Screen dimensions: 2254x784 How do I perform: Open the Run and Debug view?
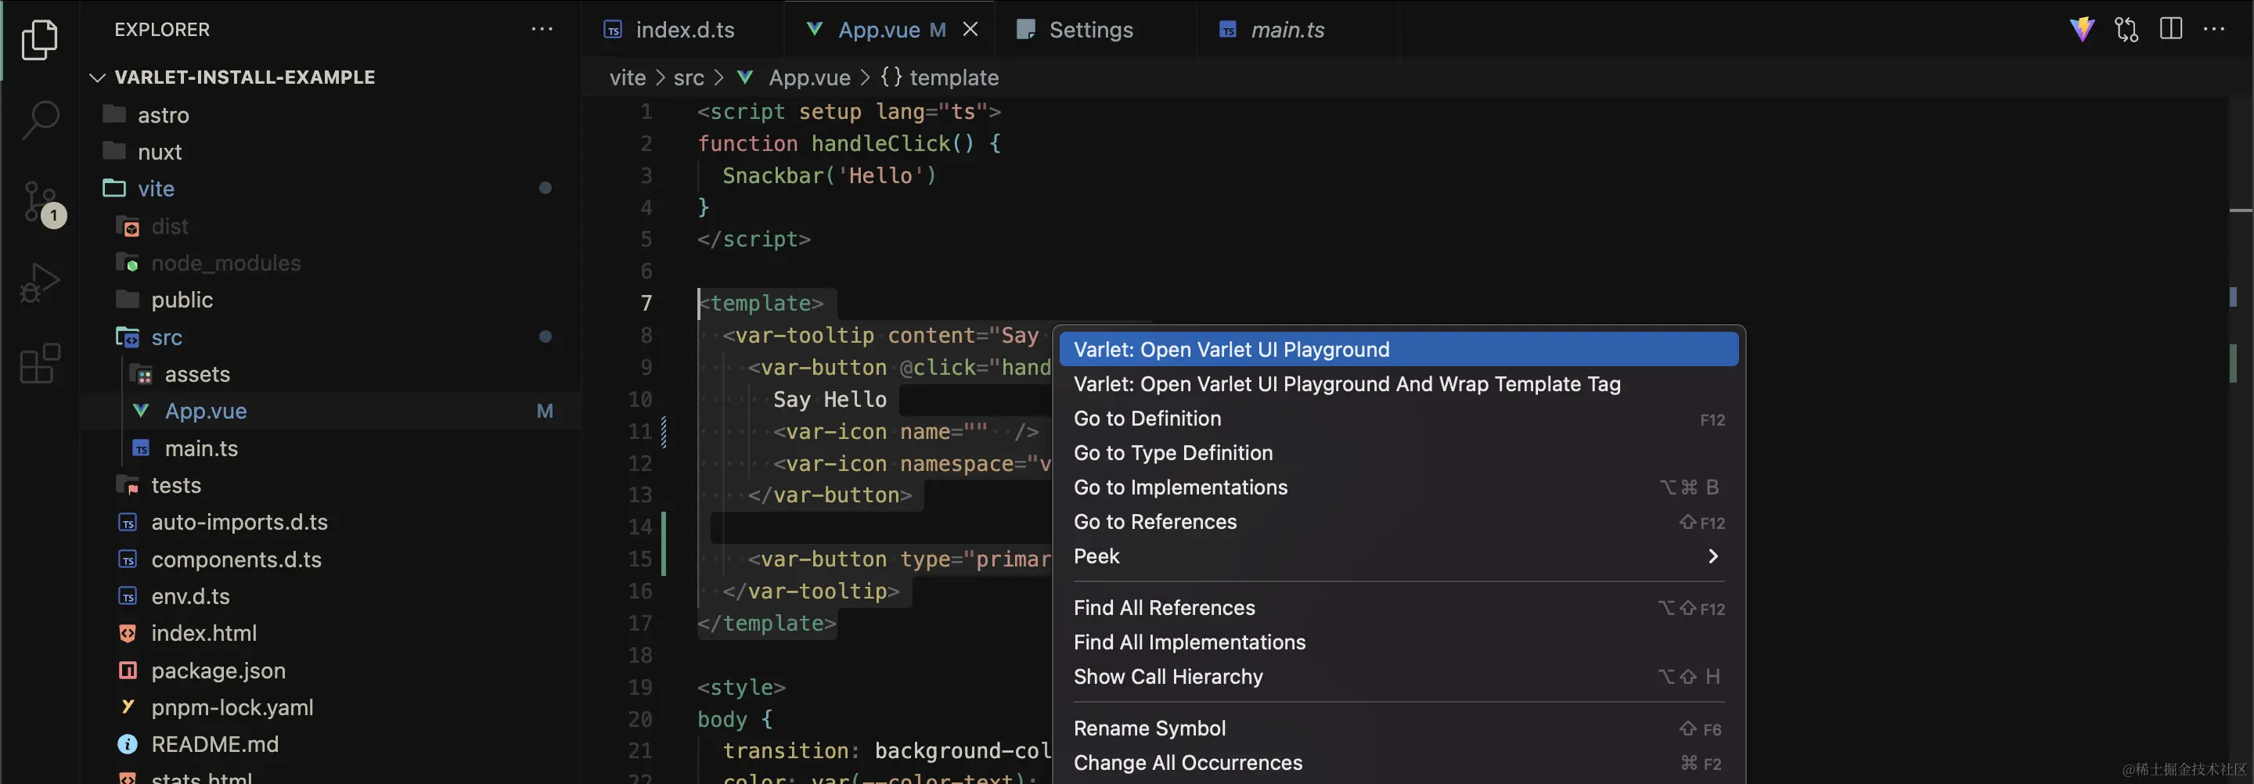(39, 282)
